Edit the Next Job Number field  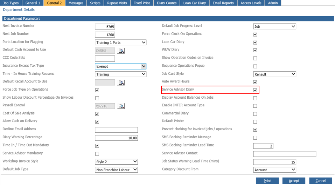(x=105, y=34)
